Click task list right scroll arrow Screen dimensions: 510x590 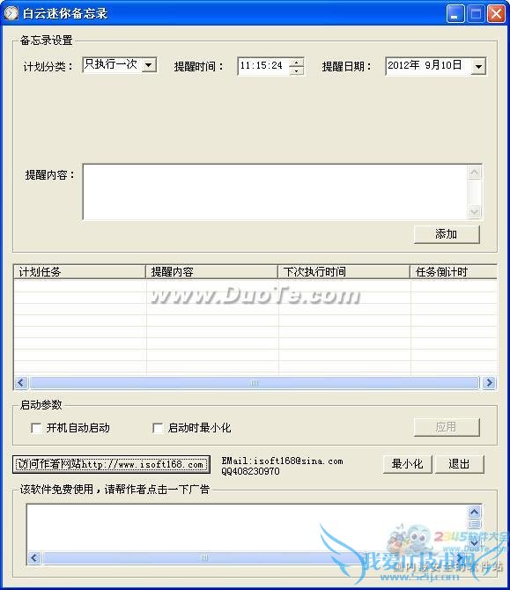(489, 383)
